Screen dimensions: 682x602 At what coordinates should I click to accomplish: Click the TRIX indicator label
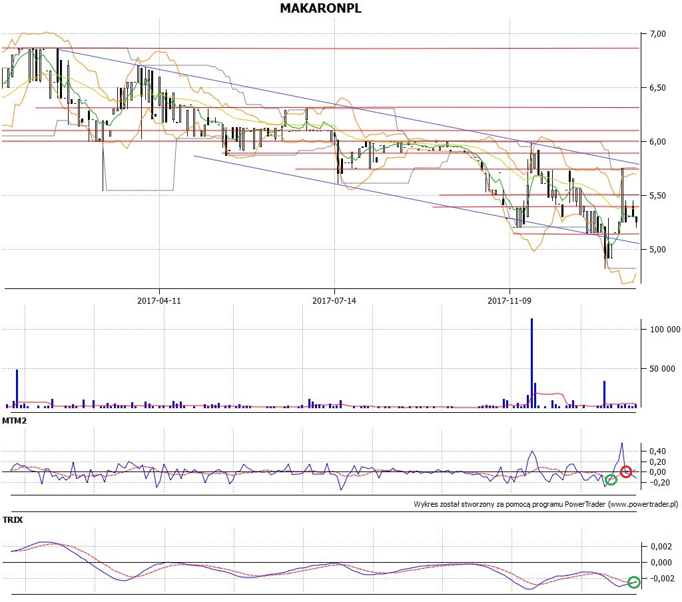[13, 520]
